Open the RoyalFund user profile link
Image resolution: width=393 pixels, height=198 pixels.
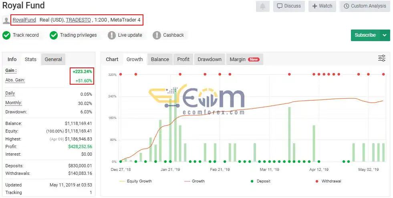tap(24, 20)
